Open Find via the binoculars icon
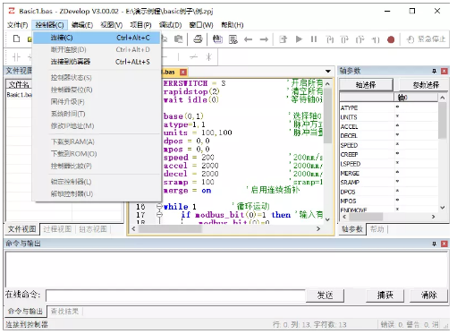 217,39
